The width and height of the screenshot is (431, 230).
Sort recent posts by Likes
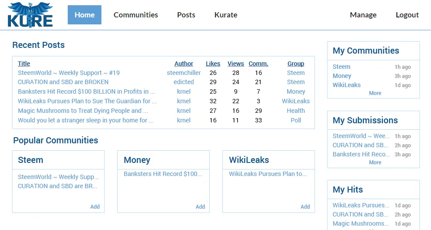pos(213,64)
